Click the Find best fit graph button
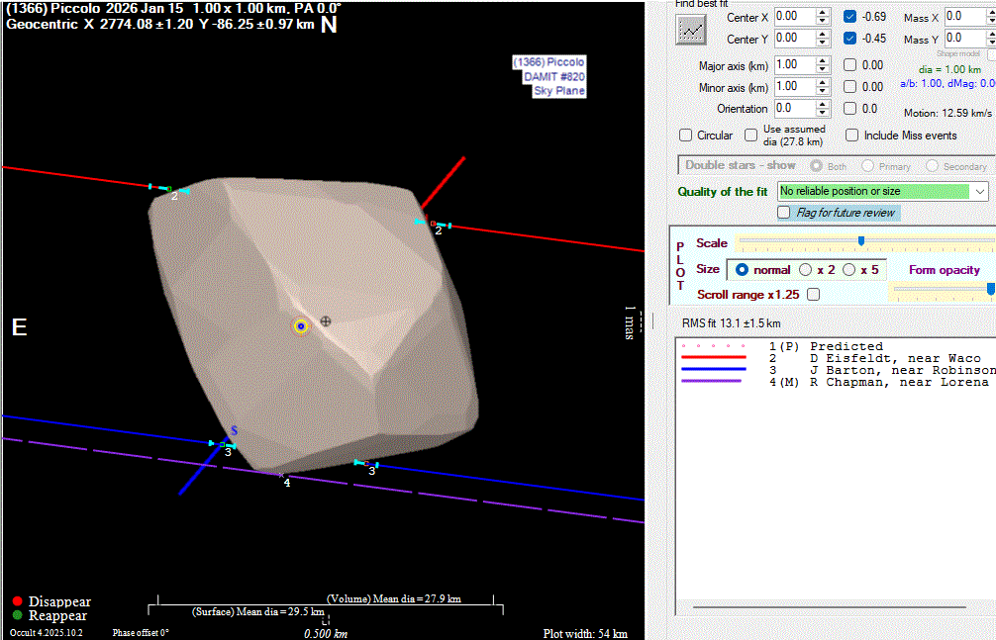Image resolution: width=996 pixels, height=640 pixels. click(x=691, y=30)
